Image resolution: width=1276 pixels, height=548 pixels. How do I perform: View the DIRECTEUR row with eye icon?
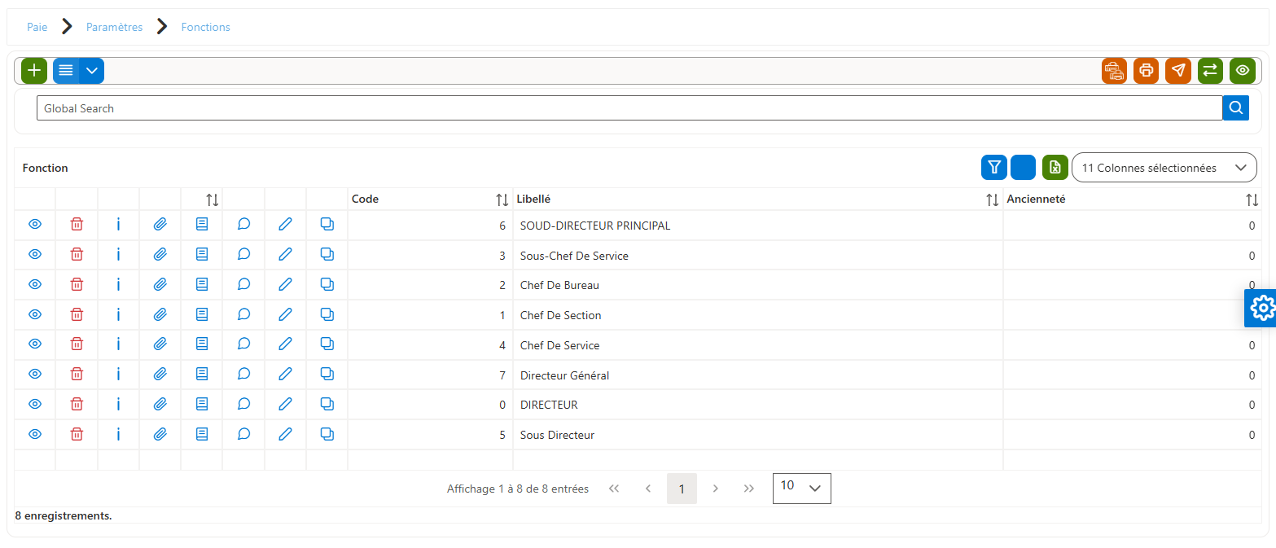(x=35, y=404)
